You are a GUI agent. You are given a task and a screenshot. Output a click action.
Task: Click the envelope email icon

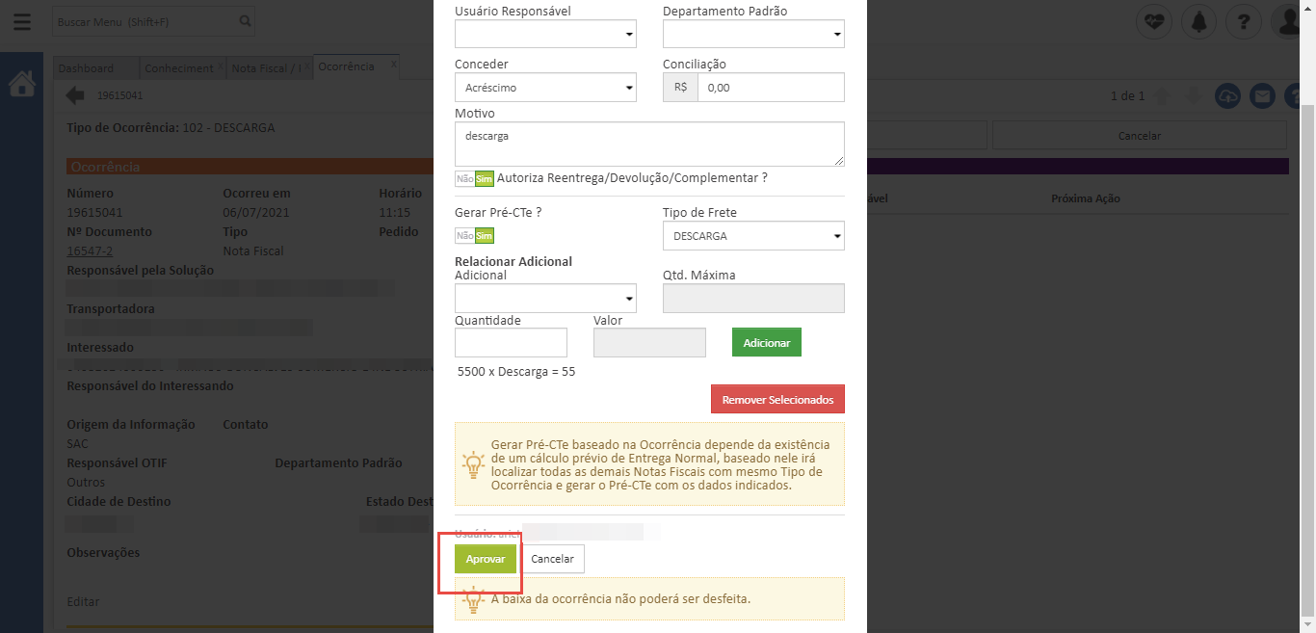tap(1262, 96)
